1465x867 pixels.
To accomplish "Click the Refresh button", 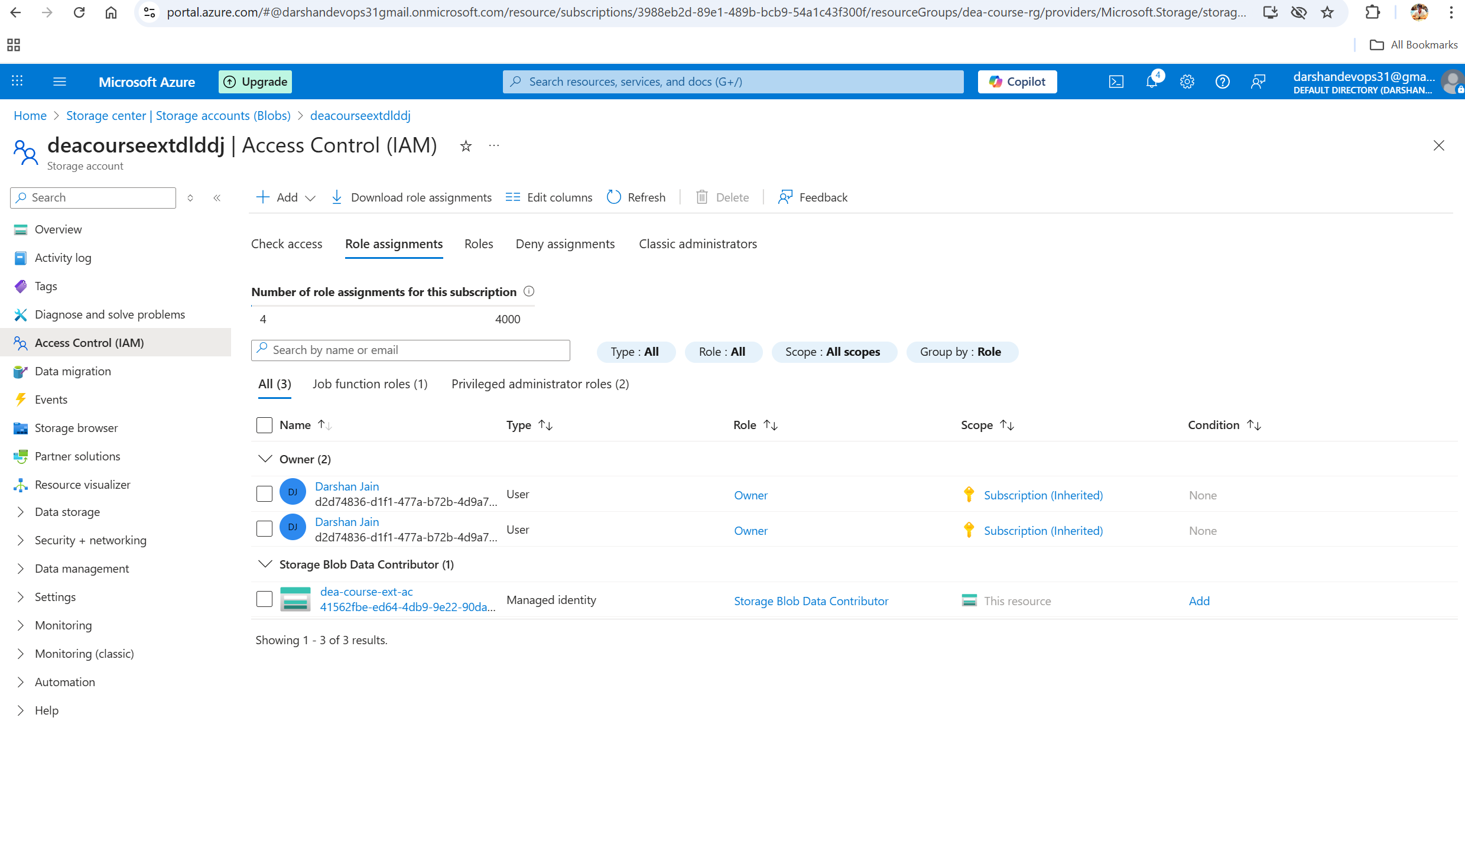I will click(x=636, y=197).
